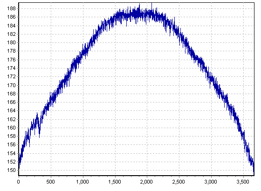Click the 3,000 label on the x-axis
The height and width of the screenshot is (191, 261).
coord(211,182)
